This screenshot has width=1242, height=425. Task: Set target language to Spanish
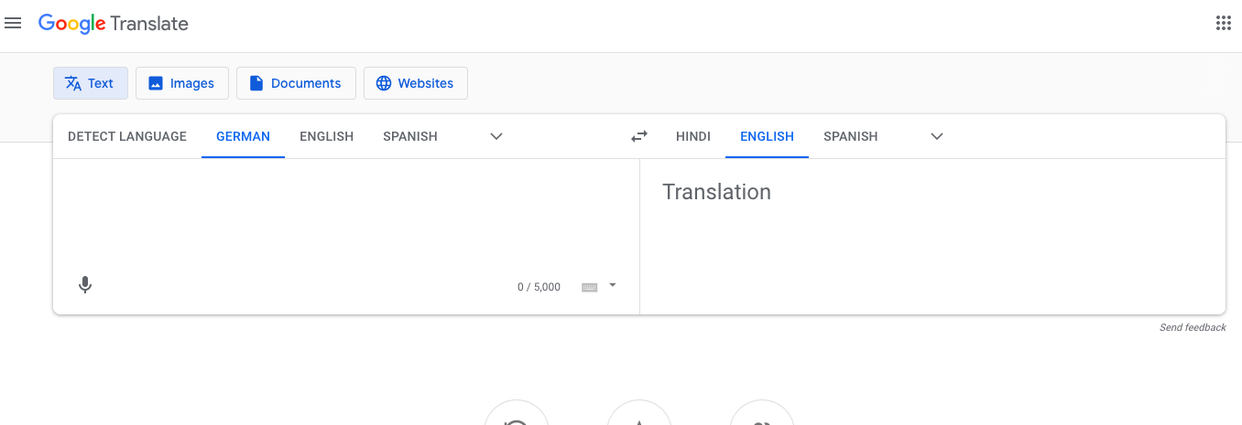[850, 136]
